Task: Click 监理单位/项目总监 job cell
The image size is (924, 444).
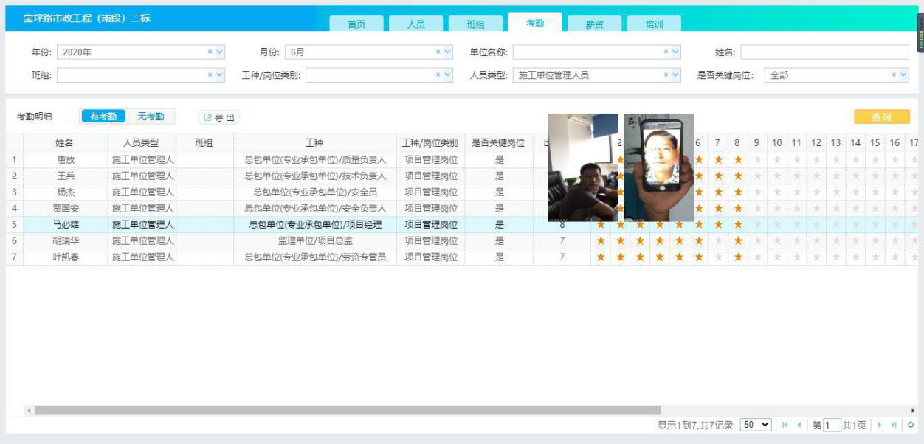Action: (315, 240)
